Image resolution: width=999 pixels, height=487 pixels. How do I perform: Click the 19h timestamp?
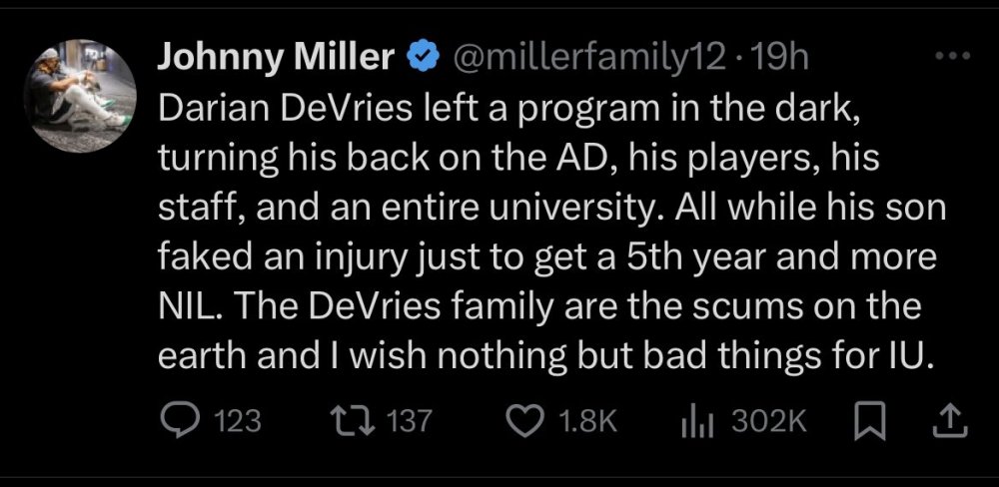782,60
